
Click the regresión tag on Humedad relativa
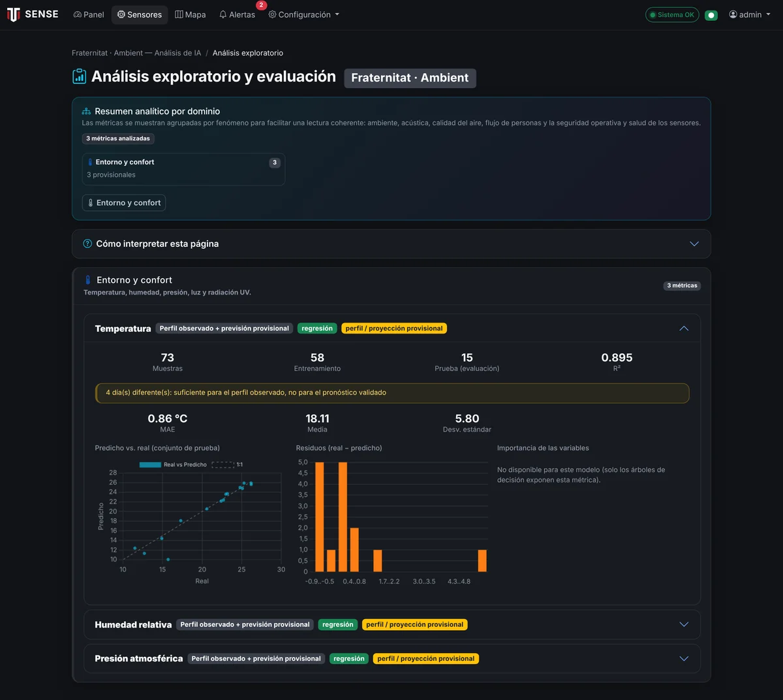point(338,625)
